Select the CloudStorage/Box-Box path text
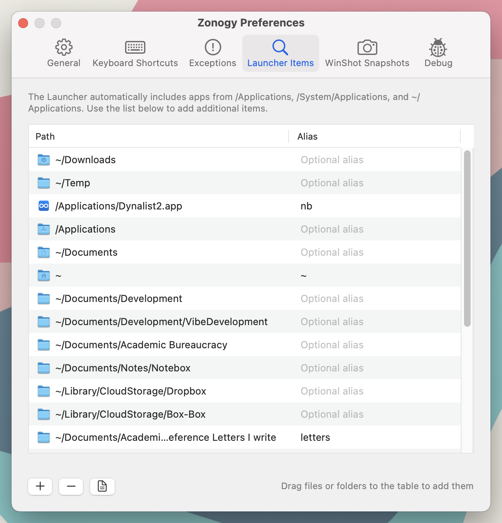Viewport: 502px width, 523px height. [130, 414]
